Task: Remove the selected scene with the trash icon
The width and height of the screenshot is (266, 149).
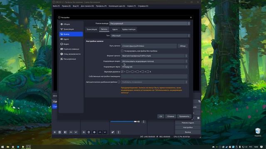Action: 60,132
